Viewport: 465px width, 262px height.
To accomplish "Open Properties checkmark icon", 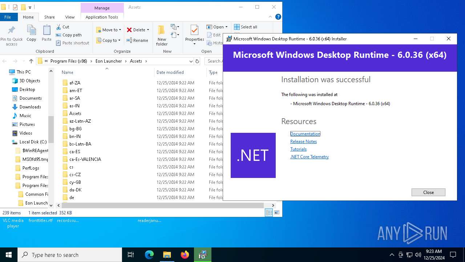I will [x=194, y=30].
